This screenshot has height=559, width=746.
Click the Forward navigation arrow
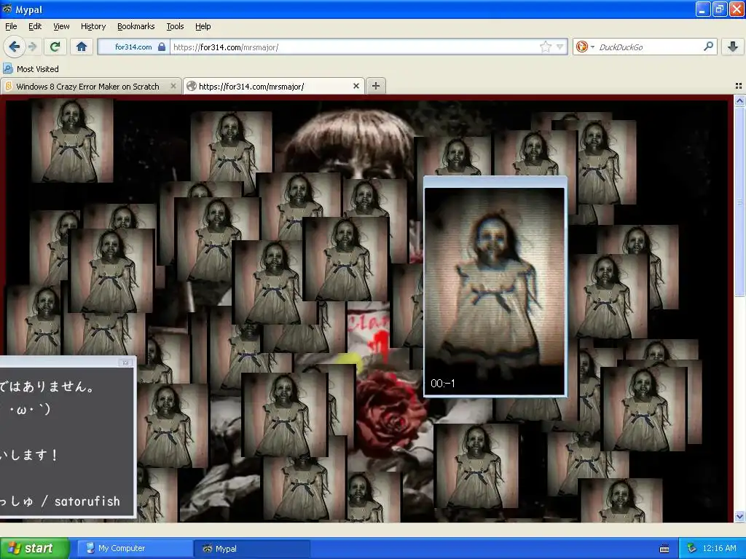pos(32,47)
